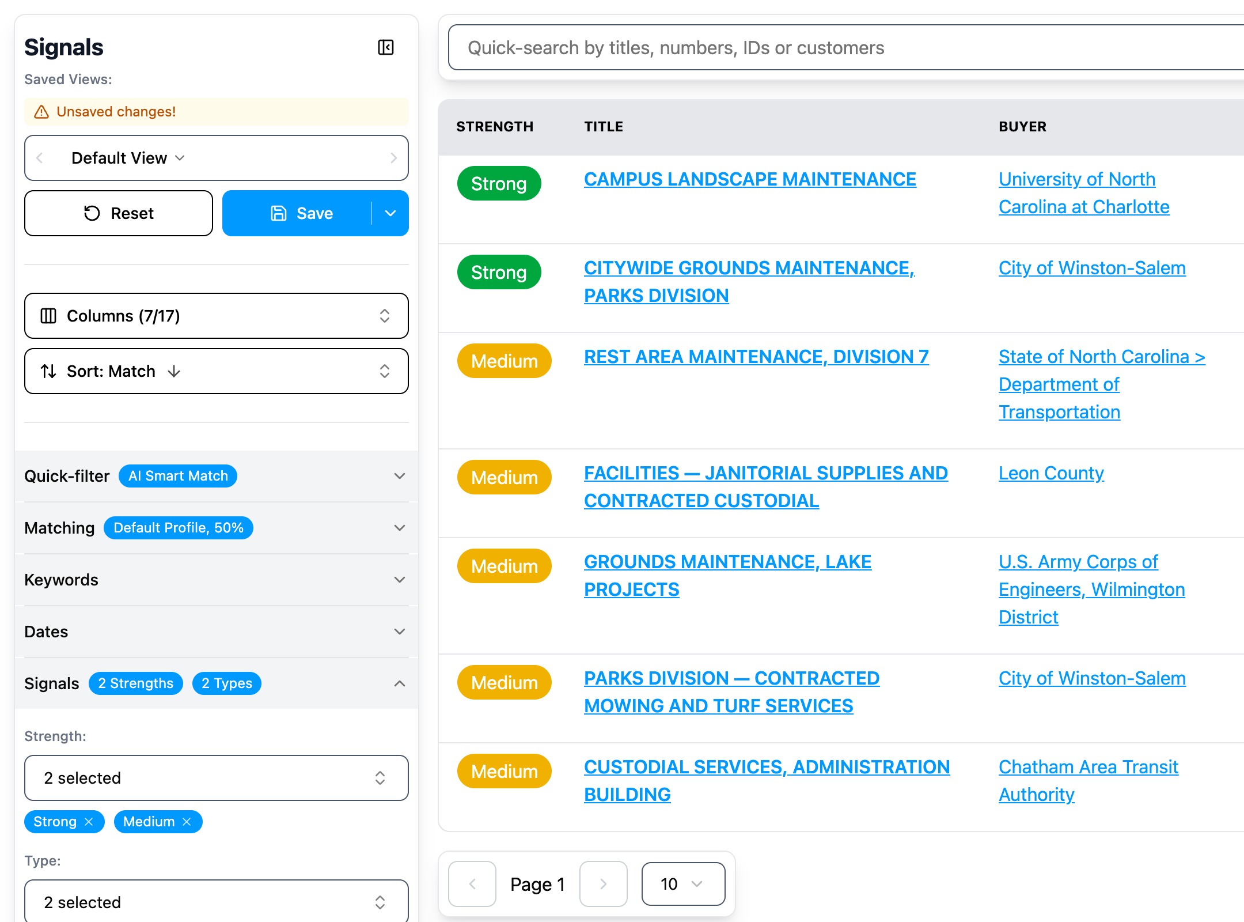Toggle the sort direction arrow
The image size is (1244, 922).
point(174,371)
